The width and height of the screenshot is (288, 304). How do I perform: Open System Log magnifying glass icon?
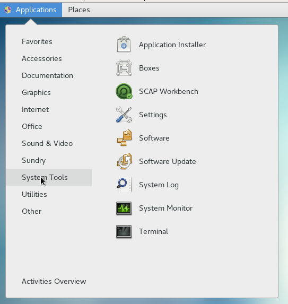point(124,185)
